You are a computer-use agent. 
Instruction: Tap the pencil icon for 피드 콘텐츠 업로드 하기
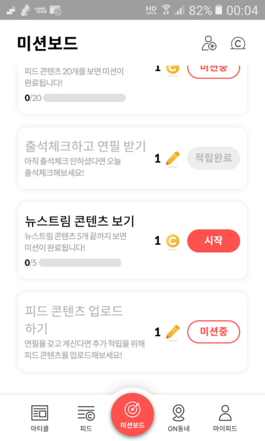pyautogui.click(x=173, y=332)
